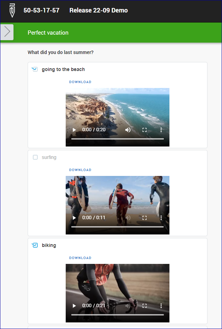Uncheck the biking checkbox

(x=35, y=245)
